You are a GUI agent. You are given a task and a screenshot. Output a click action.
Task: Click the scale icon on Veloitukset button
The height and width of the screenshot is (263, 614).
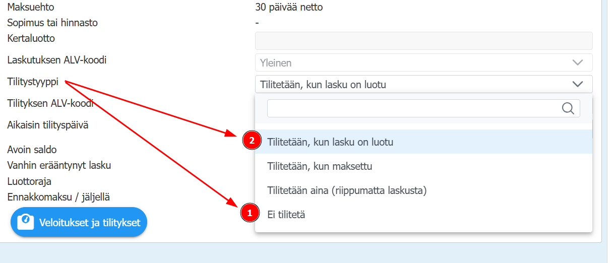(x=25, y=222)
